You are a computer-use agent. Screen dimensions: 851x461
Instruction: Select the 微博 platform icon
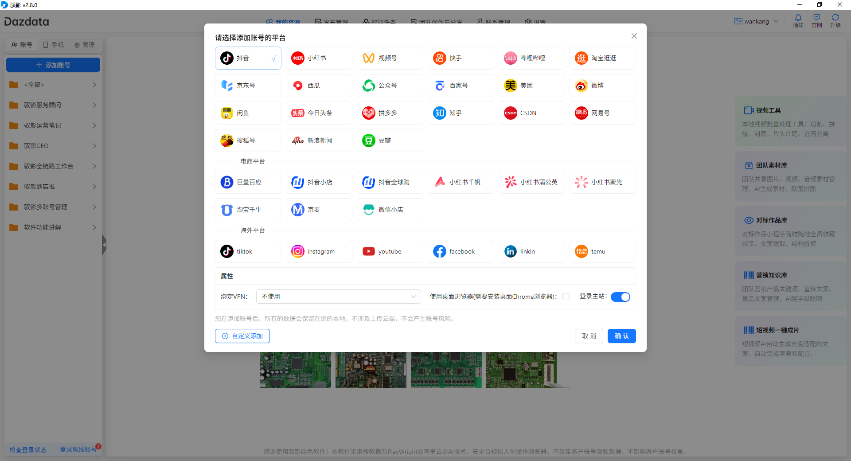(582, 86)
